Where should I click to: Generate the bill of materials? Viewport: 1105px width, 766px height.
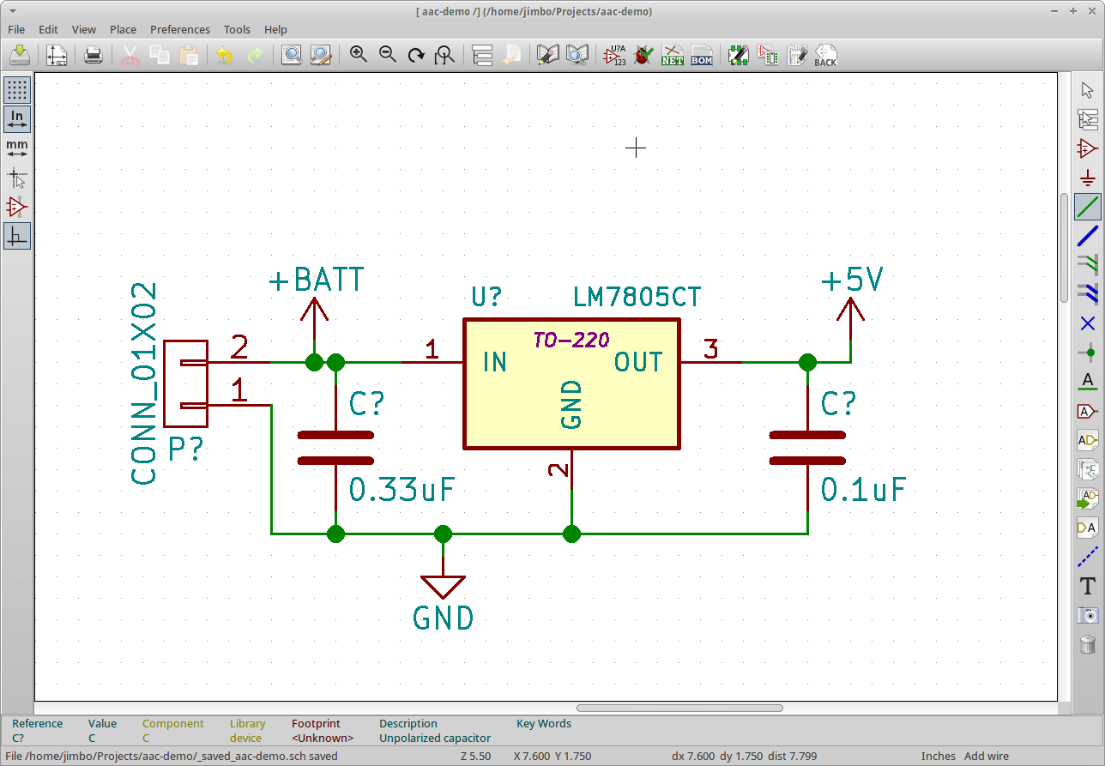(701, 55)
